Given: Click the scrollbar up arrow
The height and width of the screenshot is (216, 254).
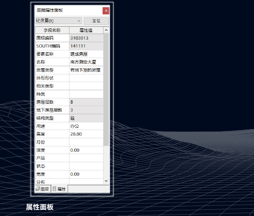Looking at the screenshot, I should (x=106, y=30).
